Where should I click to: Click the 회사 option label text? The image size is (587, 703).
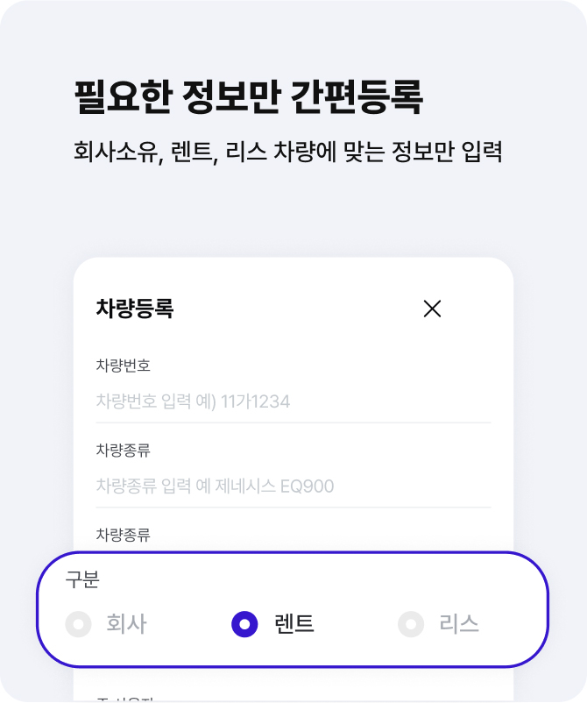[x=126, y=623]
